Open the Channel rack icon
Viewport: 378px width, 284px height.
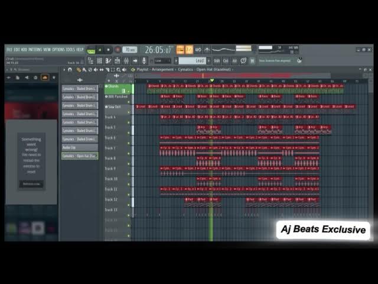click(99, 60)
